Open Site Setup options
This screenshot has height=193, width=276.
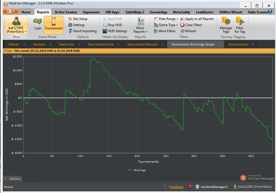point(78,19)
